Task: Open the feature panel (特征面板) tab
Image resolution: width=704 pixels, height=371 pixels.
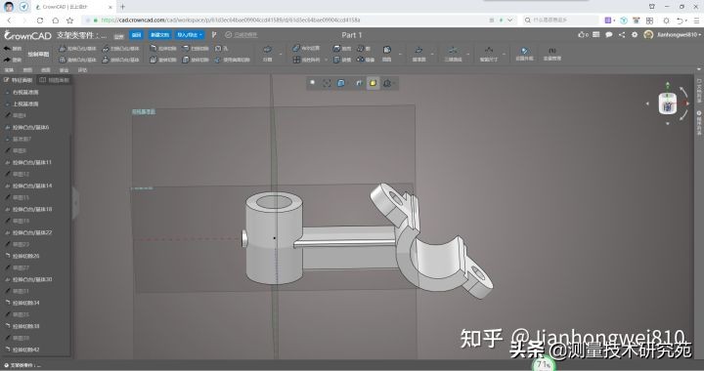Action: 19,80
